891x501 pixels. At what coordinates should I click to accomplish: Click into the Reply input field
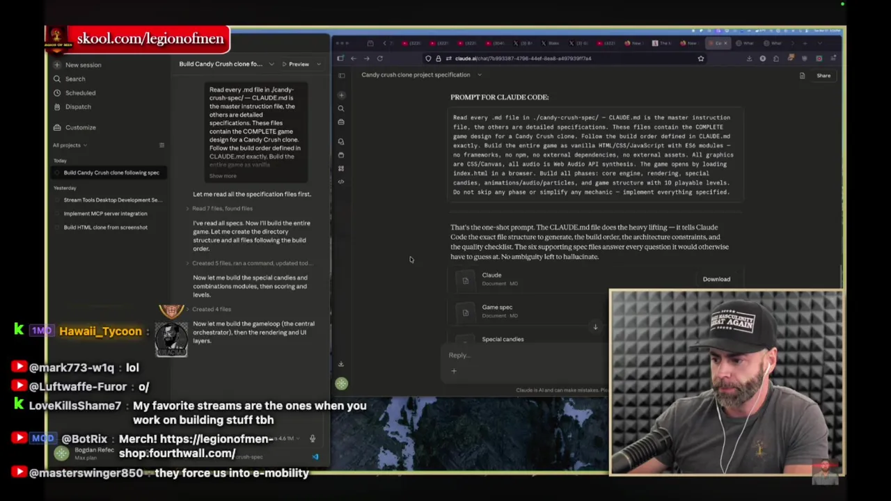tap(526, 356)
